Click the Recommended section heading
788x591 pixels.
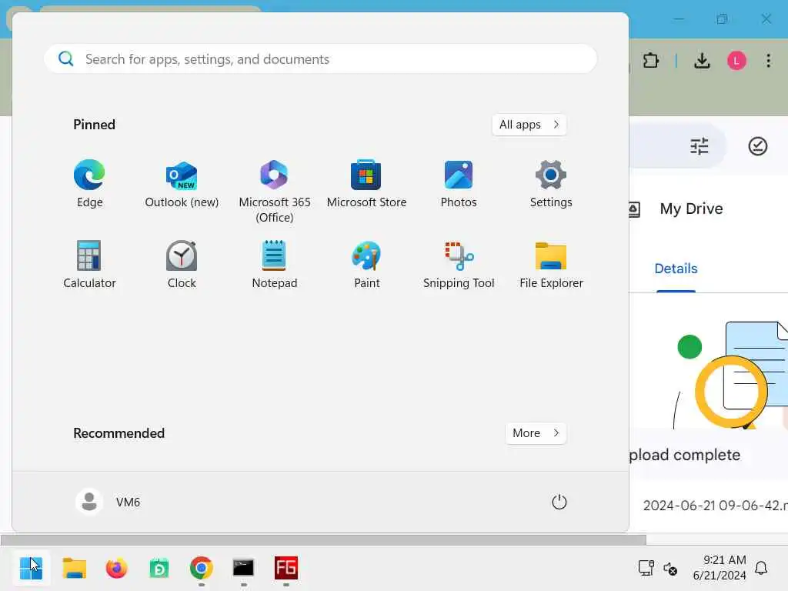119,433
